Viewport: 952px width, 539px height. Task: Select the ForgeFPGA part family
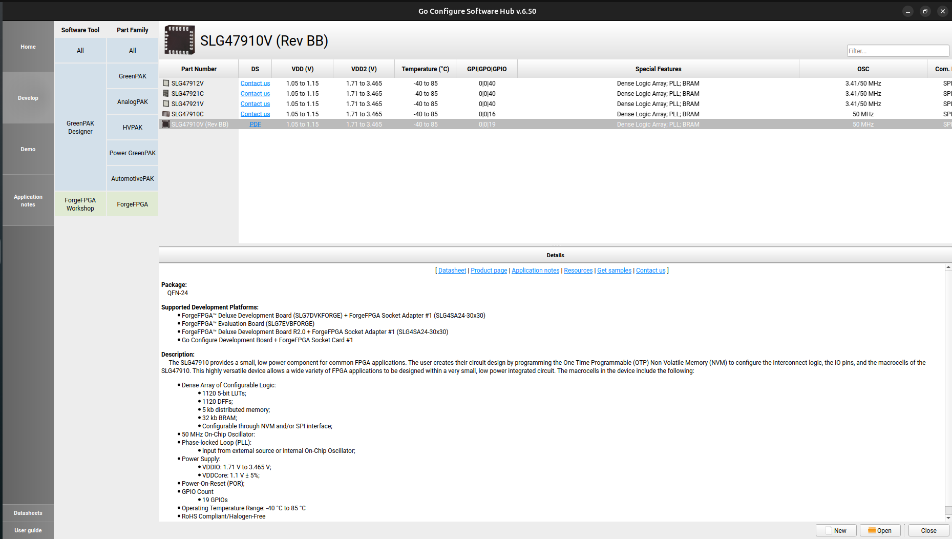[132, 204]
